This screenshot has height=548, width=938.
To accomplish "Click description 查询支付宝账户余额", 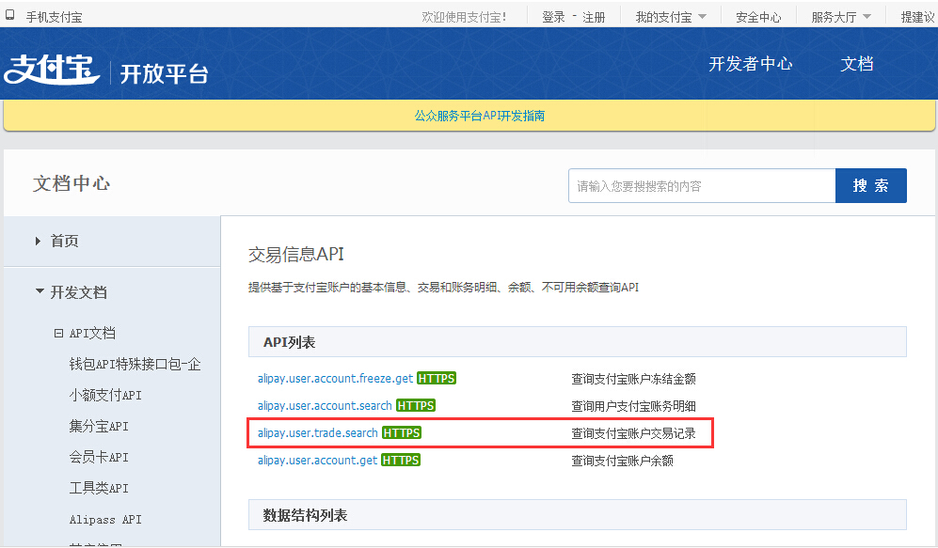I will tap(622, 461).
